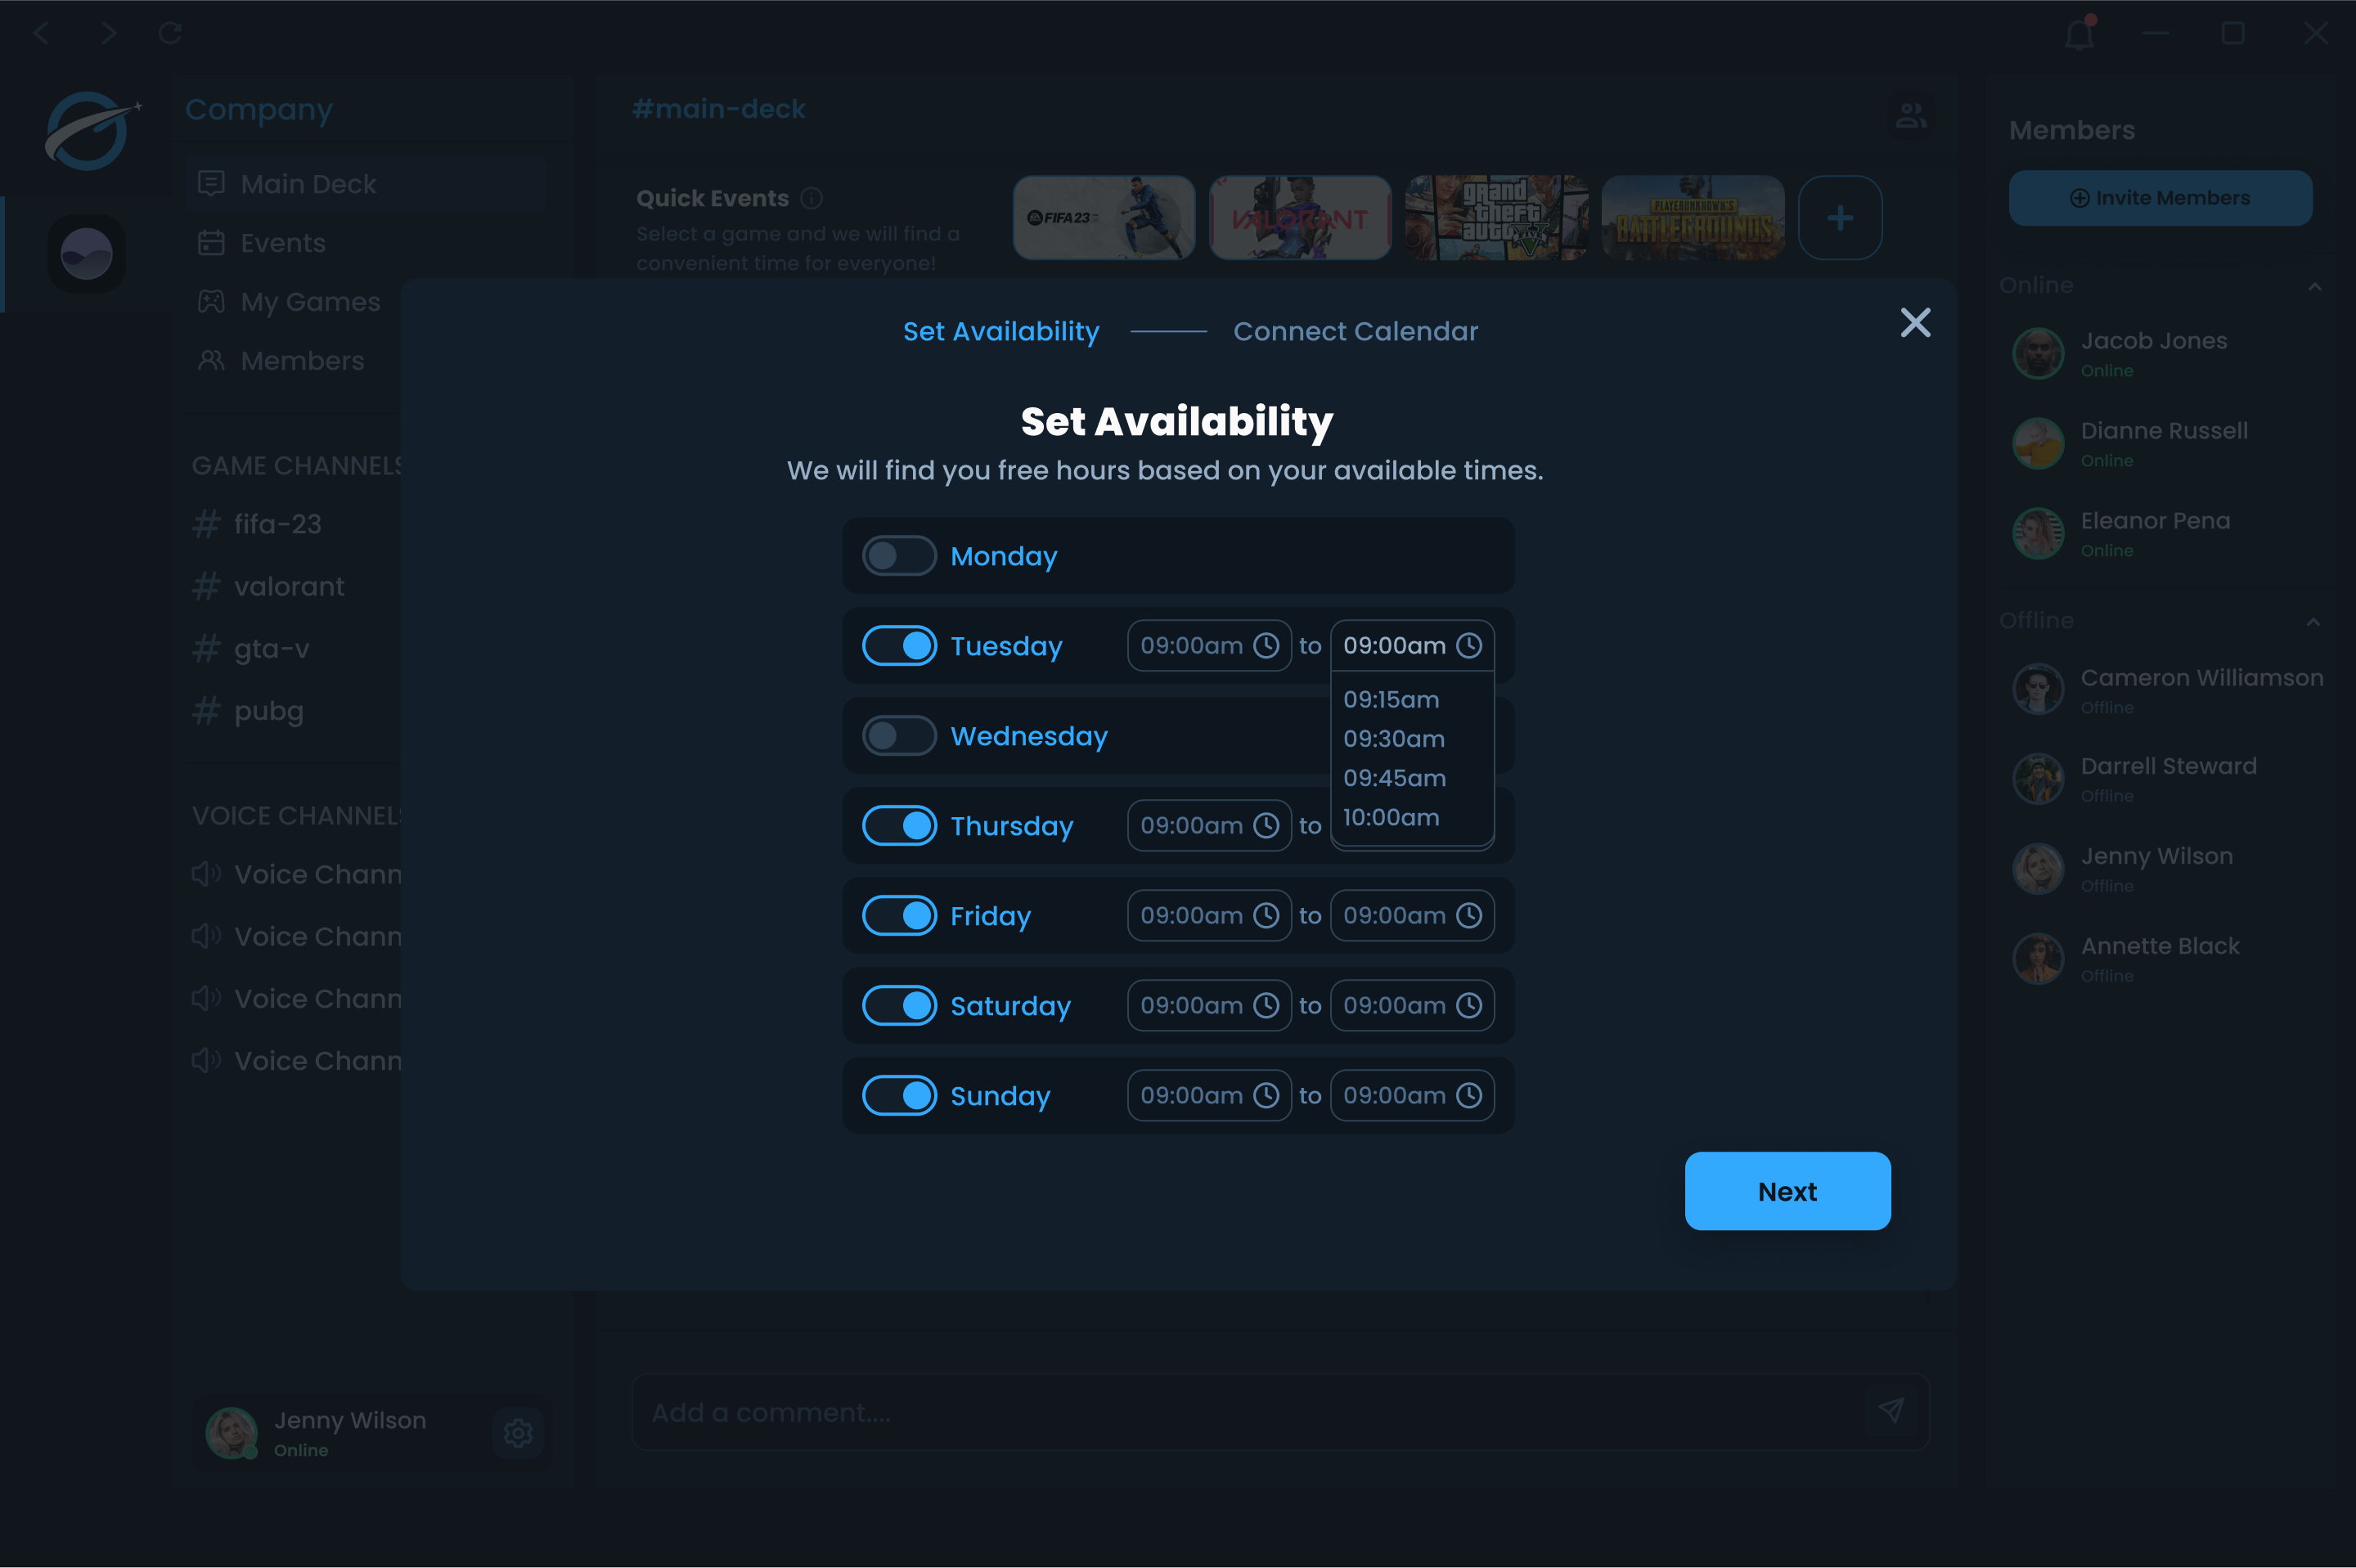This screenshot has width=2356, height=1568.
Task: Toggle Monday availability on
Action: coord(899,556)
